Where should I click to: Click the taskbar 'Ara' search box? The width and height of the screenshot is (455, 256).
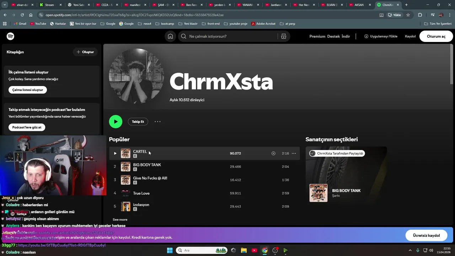pyautogui.click(x=202, y=250)
